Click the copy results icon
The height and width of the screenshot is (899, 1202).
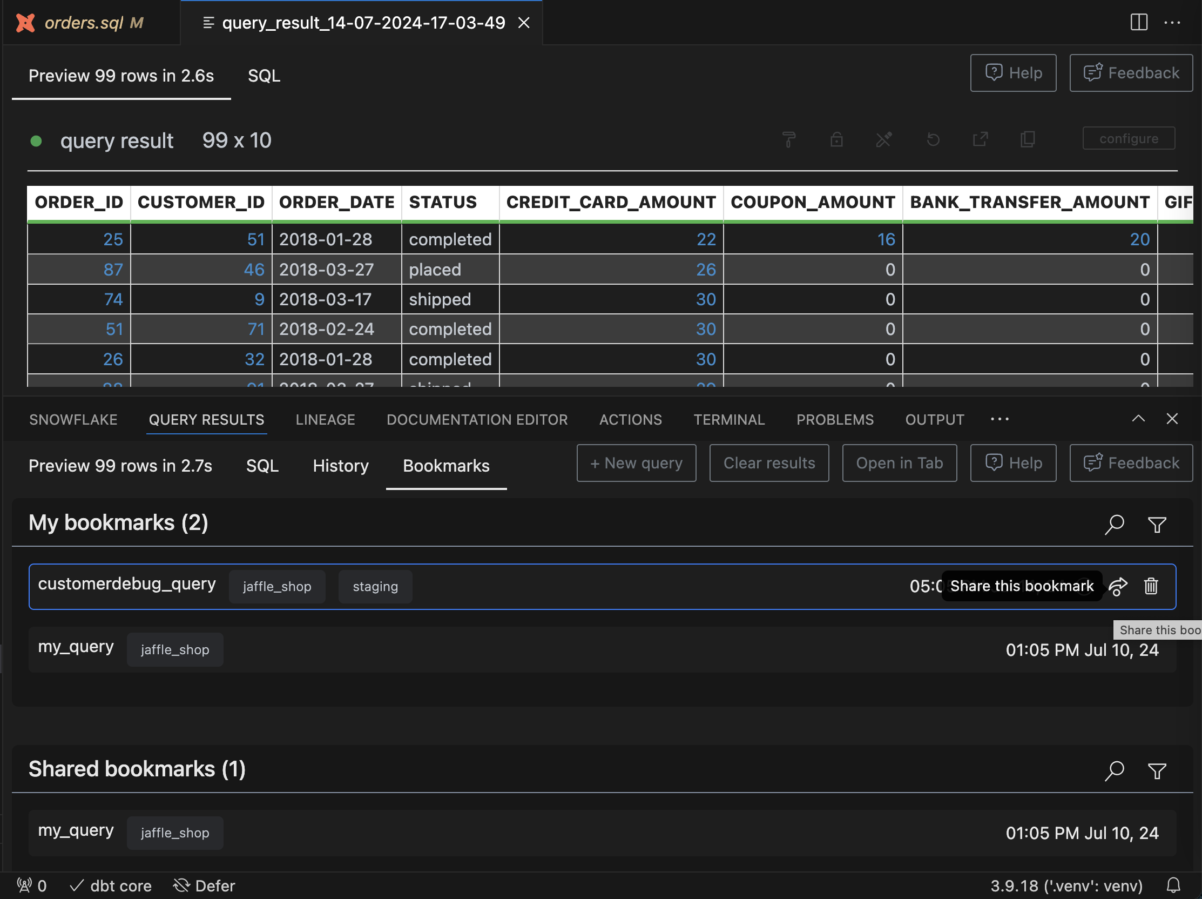pos(1028,140)
